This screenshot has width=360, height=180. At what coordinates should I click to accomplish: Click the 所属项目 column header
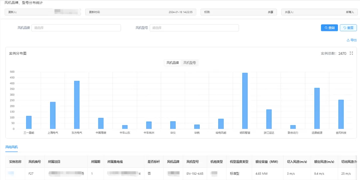click(66, 162)
